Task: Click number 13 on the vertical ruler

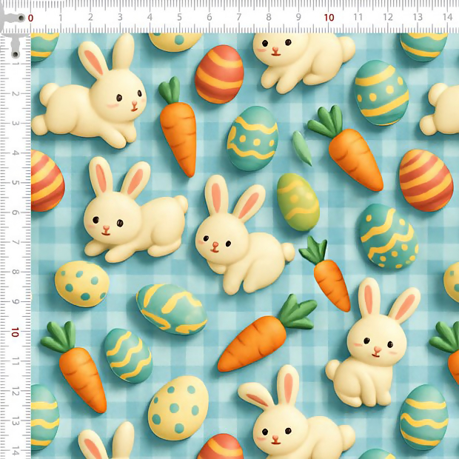Action: (x=15, y=422)
